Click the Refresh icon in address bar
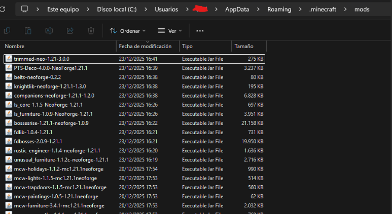 point(2,10)
